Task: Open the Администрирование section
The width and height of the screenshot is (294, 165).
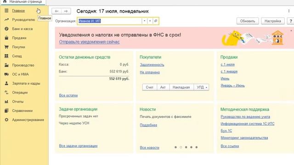Action: (28, 120)
